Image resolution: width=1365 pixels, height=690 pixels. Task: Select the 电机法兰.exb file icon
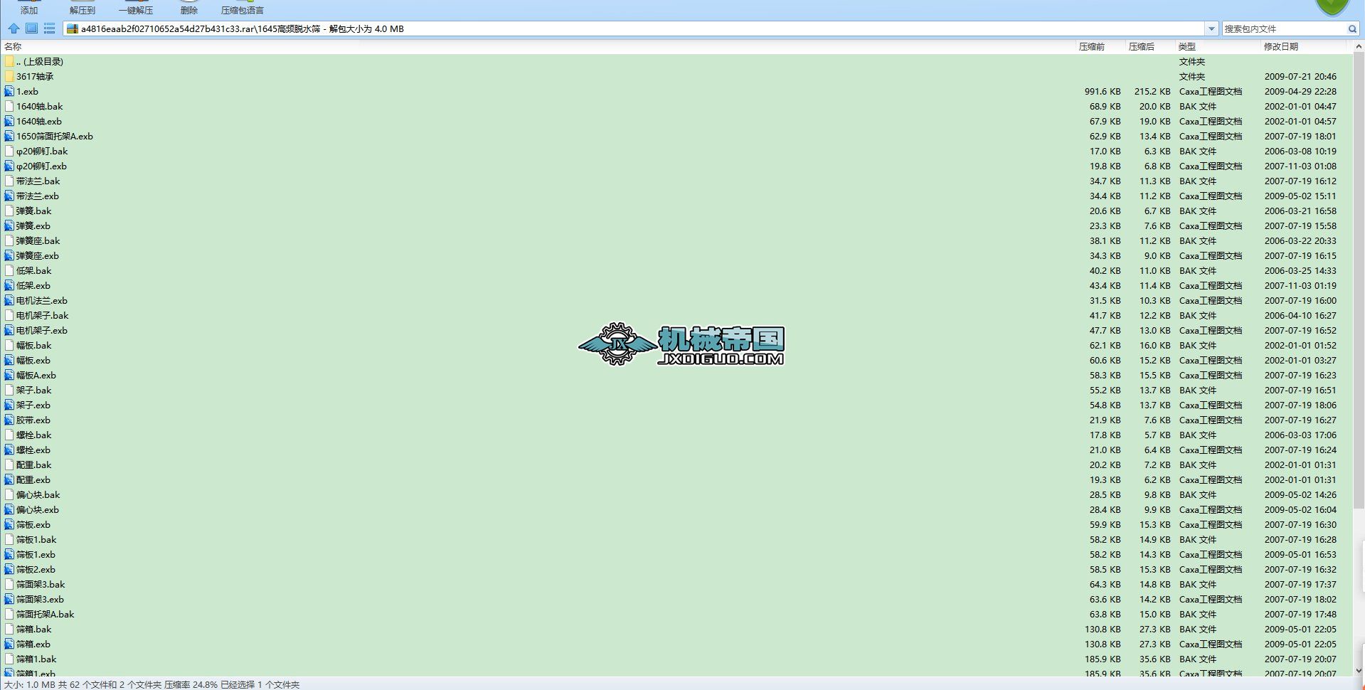9,300
